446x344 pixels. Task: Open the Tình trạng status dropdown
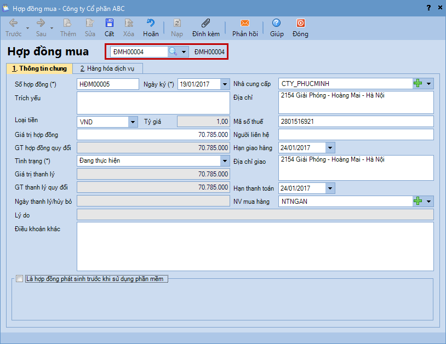point(225,161)
